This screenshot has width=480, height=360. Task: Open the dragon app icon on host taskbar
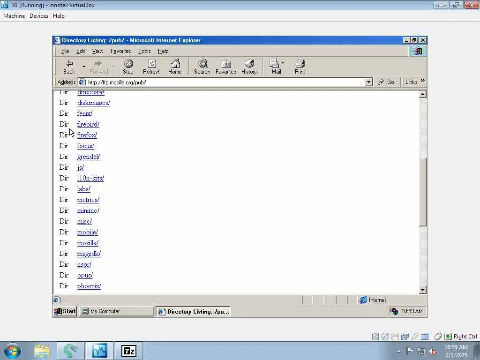click(70, 351)
